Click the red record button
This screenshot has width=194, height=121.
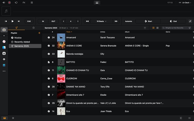[9, 2]
